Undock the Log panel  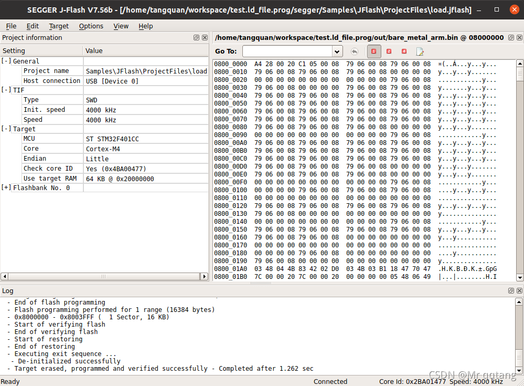[x=511, y=290]
